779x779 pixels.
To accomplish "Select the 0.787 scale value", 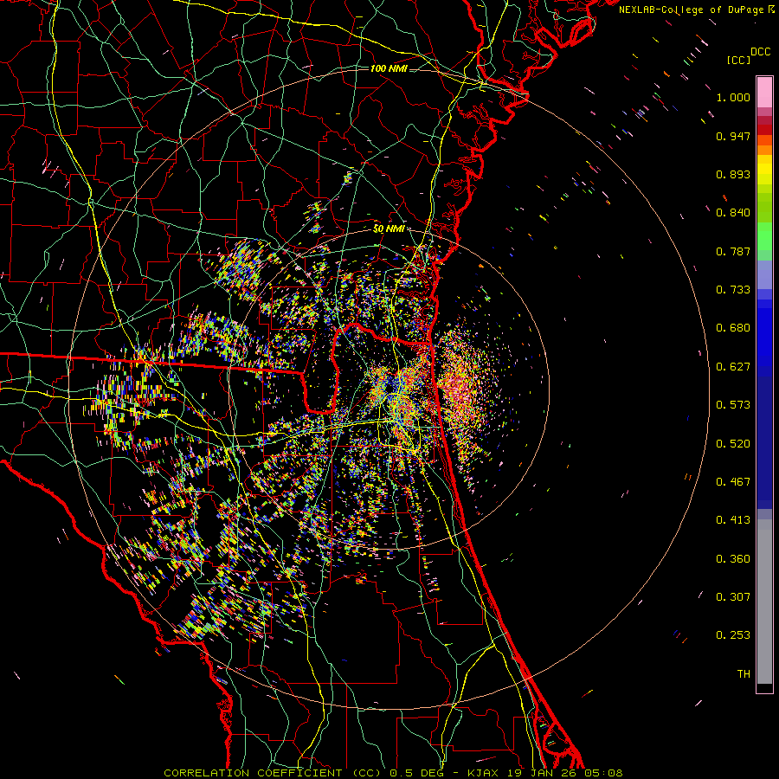I will [733, 251].
